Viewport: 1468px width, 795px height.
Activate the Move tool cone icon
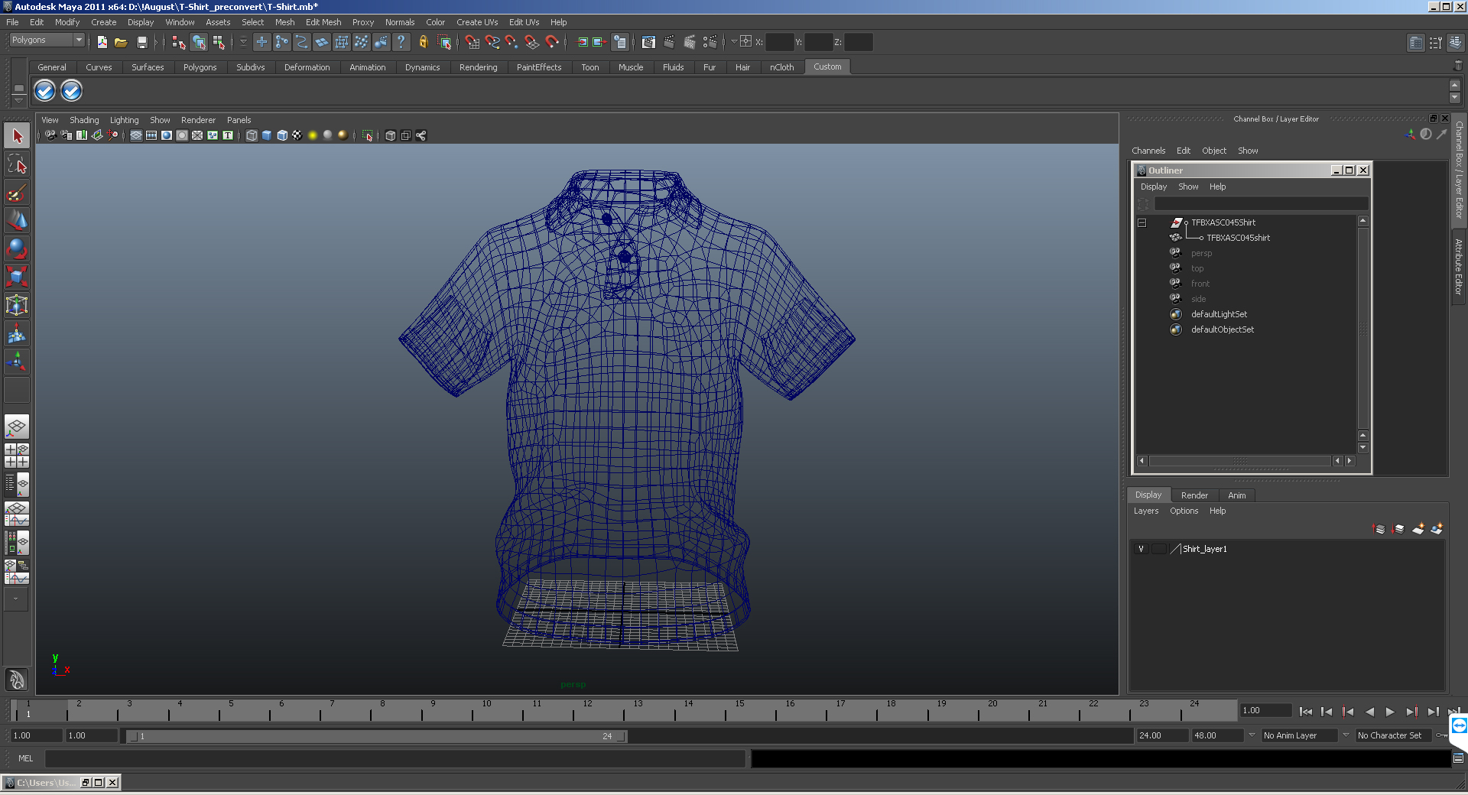(x=17, y=220)
